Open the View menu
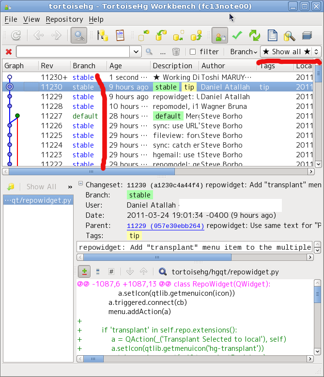 point(31,19)
